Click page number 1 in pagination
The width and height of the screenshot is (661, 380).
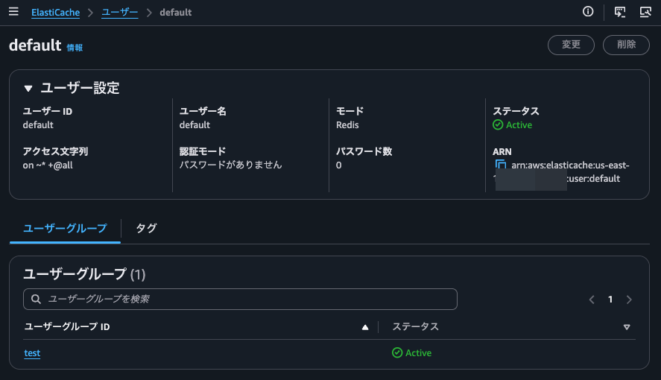pos(610,300)
